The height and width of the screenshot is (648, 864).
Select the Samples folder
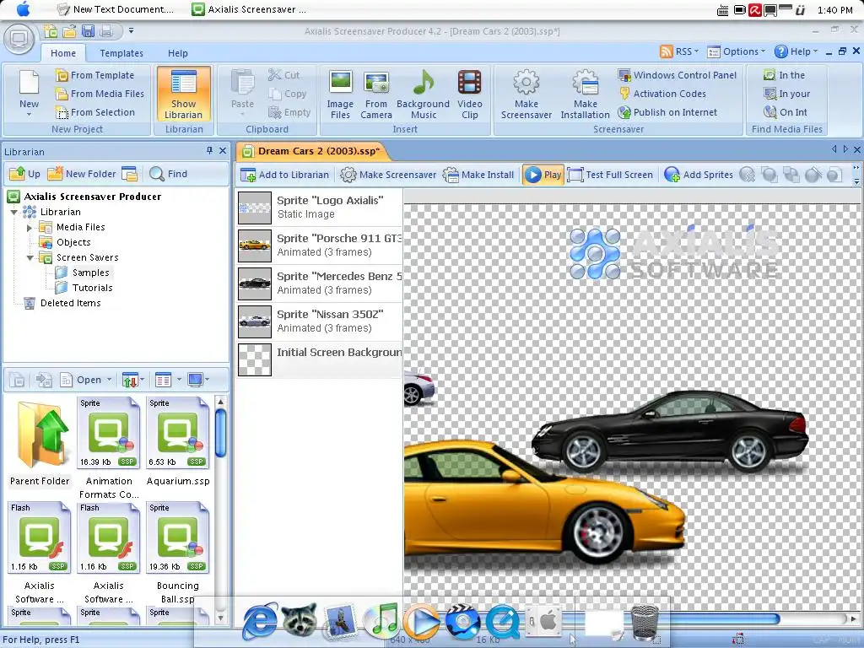[90, 273]
